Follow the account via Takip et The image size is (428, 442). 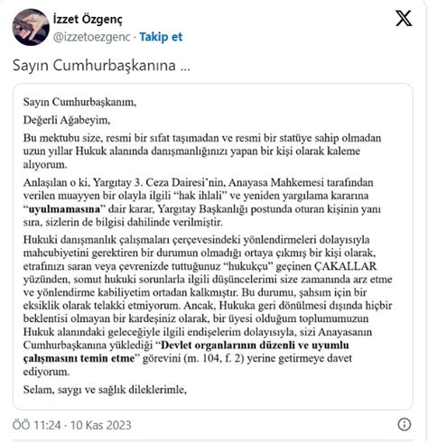point(161,37)
